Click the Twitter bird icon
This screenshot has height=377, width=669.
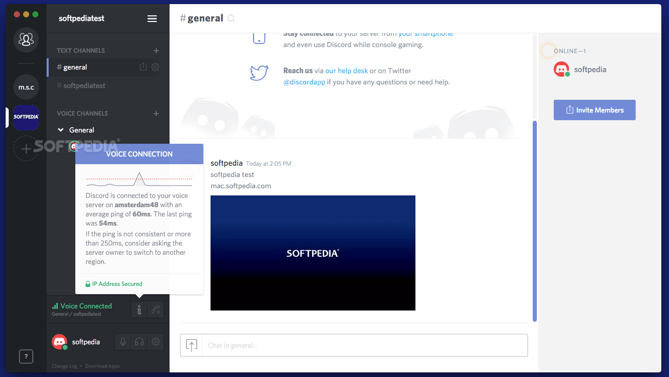259,73
